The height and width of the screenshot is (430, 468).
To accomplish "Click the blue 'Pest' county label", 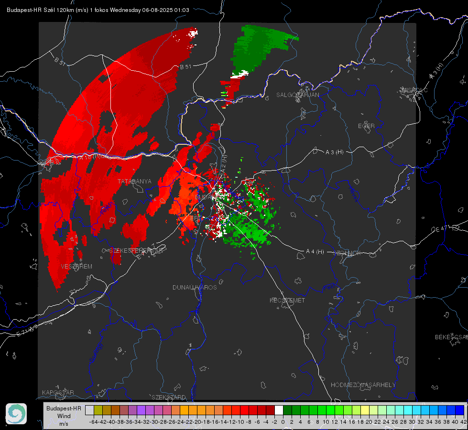I will coord(330,287).
